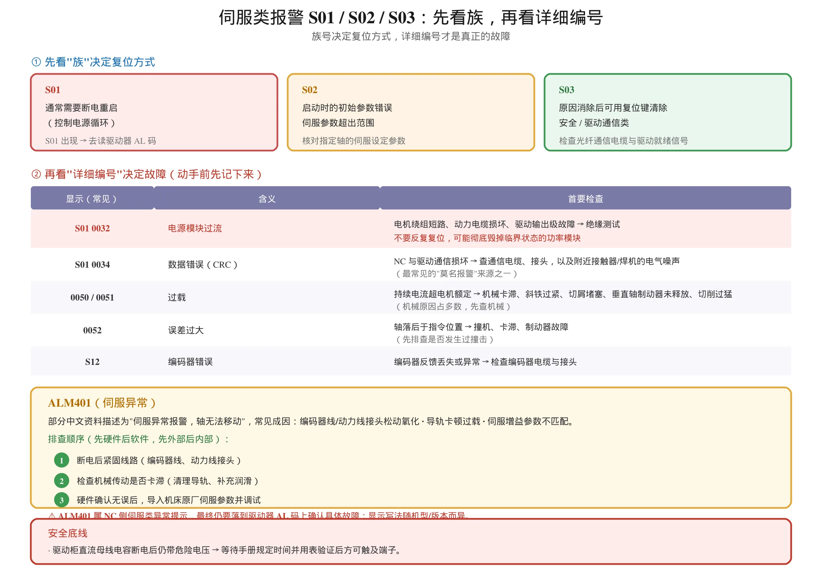Click the 过载 meaning cell
This screenshot has width=822, height=575.
point(177,297)
